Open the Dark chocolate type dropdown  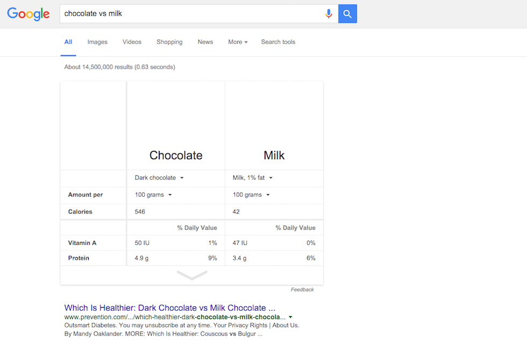pos(159,178)
